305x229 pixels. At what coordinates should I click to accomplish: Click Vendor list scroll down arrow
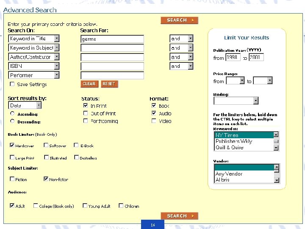pyautogui.click(x=276, y=180)
